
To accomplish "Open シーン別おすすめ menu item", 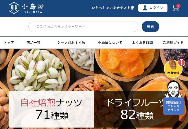I will (71, 43).
